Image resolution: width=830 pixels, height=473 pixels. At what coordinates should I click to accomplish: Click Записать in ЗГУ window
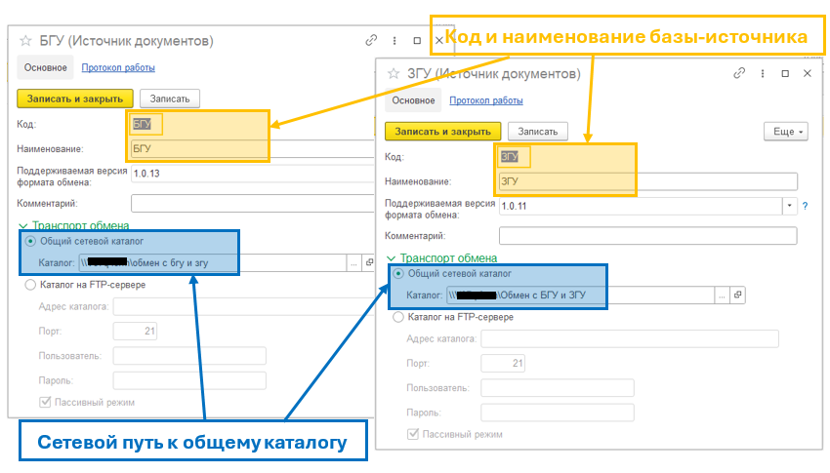537,132
